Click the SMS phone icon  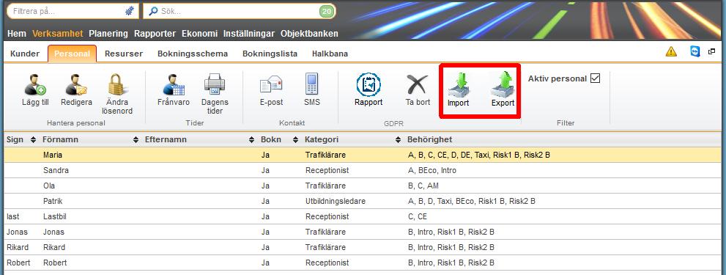pos(311,84)
